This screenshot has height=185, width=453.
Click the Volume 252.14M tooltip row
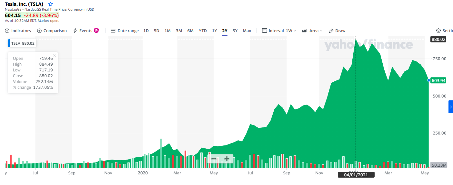point(33,82)
